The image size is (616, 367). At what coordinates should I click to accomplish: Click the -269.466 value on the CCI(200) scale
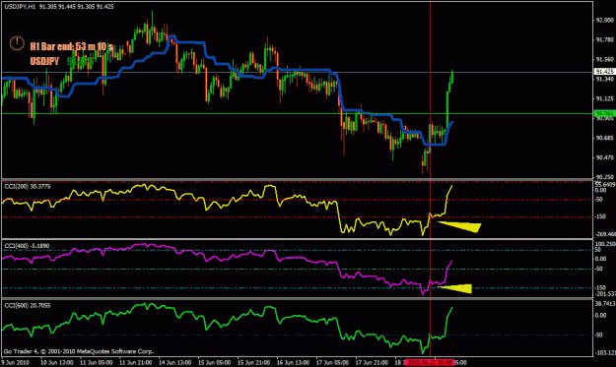click(x=605, y=234)
